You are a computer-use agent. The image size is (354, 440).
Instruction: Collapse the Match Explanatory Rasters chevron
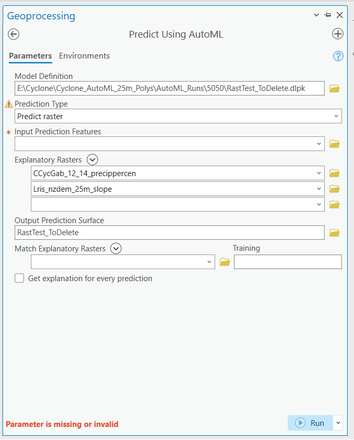116,249
